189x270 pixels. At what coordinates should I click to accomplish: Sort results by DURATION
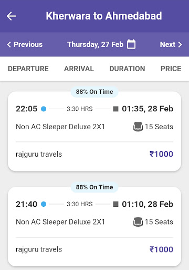(x=127, y=69)
